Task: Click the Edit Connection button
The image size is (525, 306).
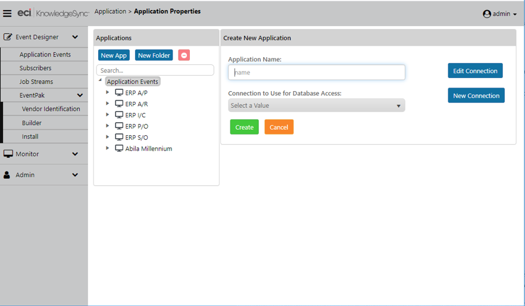Action: [475, 71]
